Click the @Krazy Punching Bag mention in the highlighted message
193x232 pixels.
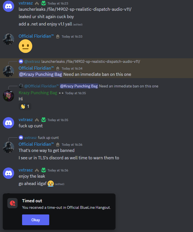(x=40, y=74)
